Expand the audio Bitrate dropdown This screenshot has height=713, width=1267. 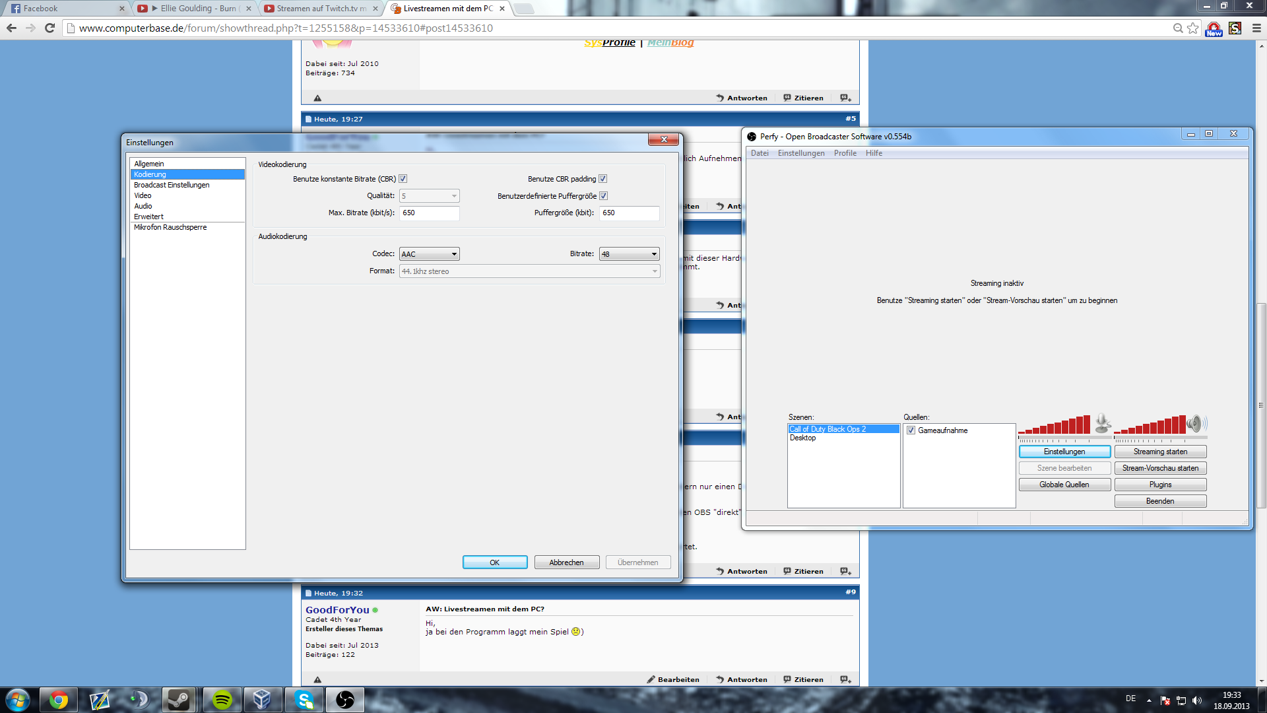click(629, 254)
